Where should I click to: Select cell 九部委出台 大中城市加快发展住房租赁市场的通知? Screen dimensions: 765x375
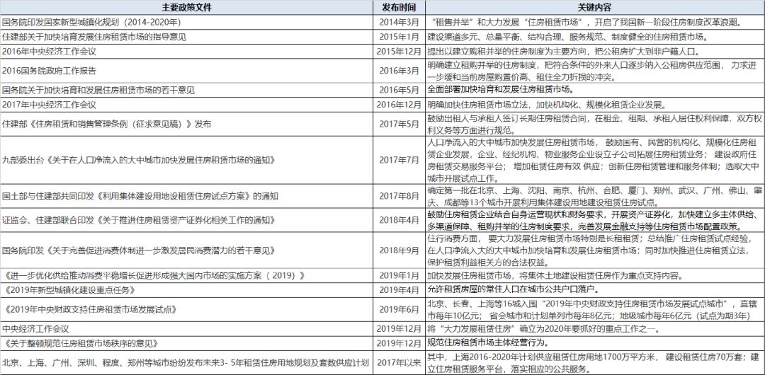(187, 161)
